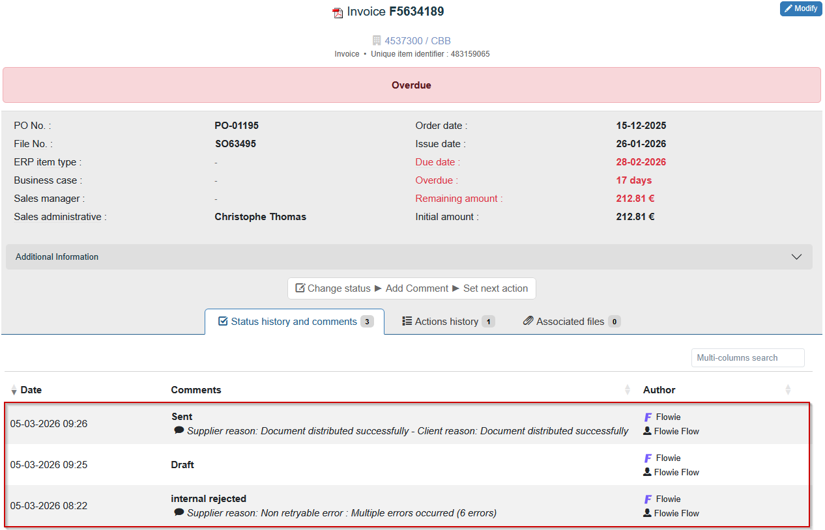
Task: Click the edit icon next to Change status
Action: coord(300,287)
